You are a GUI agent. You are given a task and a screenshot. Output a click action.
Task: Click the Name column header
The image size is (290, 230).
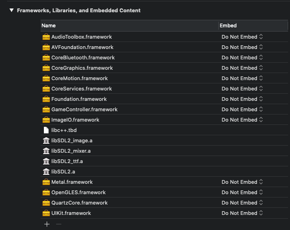coord(129,25)
